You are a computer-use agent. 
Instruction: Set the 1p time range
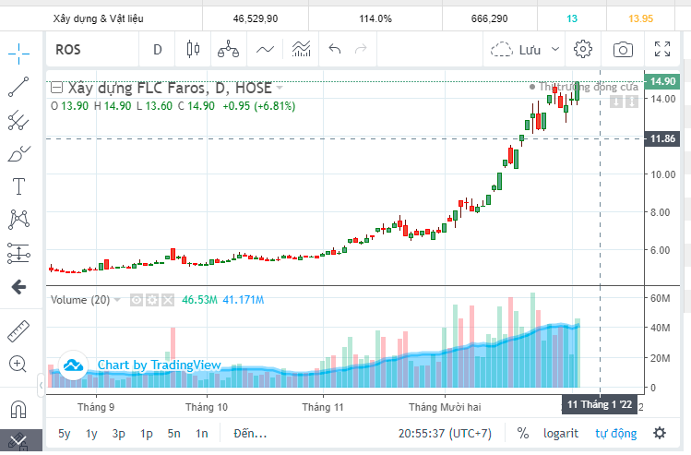(x=147, y=434)
